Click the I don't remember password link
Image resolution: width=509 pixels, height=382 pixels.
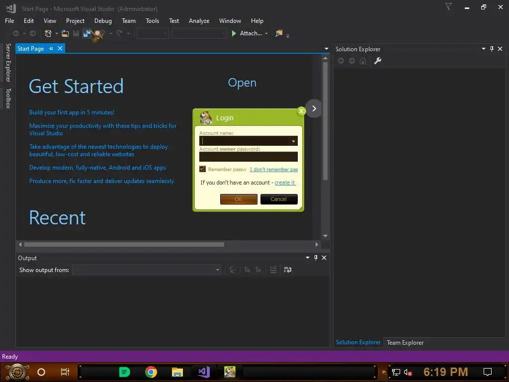coord(274,169)
